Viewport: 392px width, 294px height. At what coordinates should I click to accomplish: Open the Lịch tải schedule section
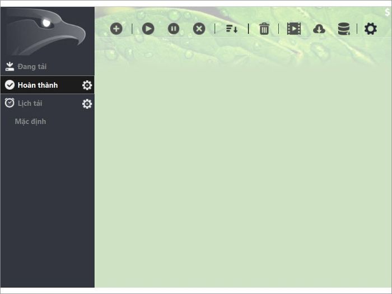click(x=48, y=103)
